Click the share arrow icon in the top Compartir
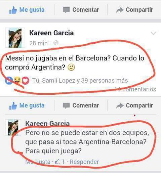 coord(120,10)
